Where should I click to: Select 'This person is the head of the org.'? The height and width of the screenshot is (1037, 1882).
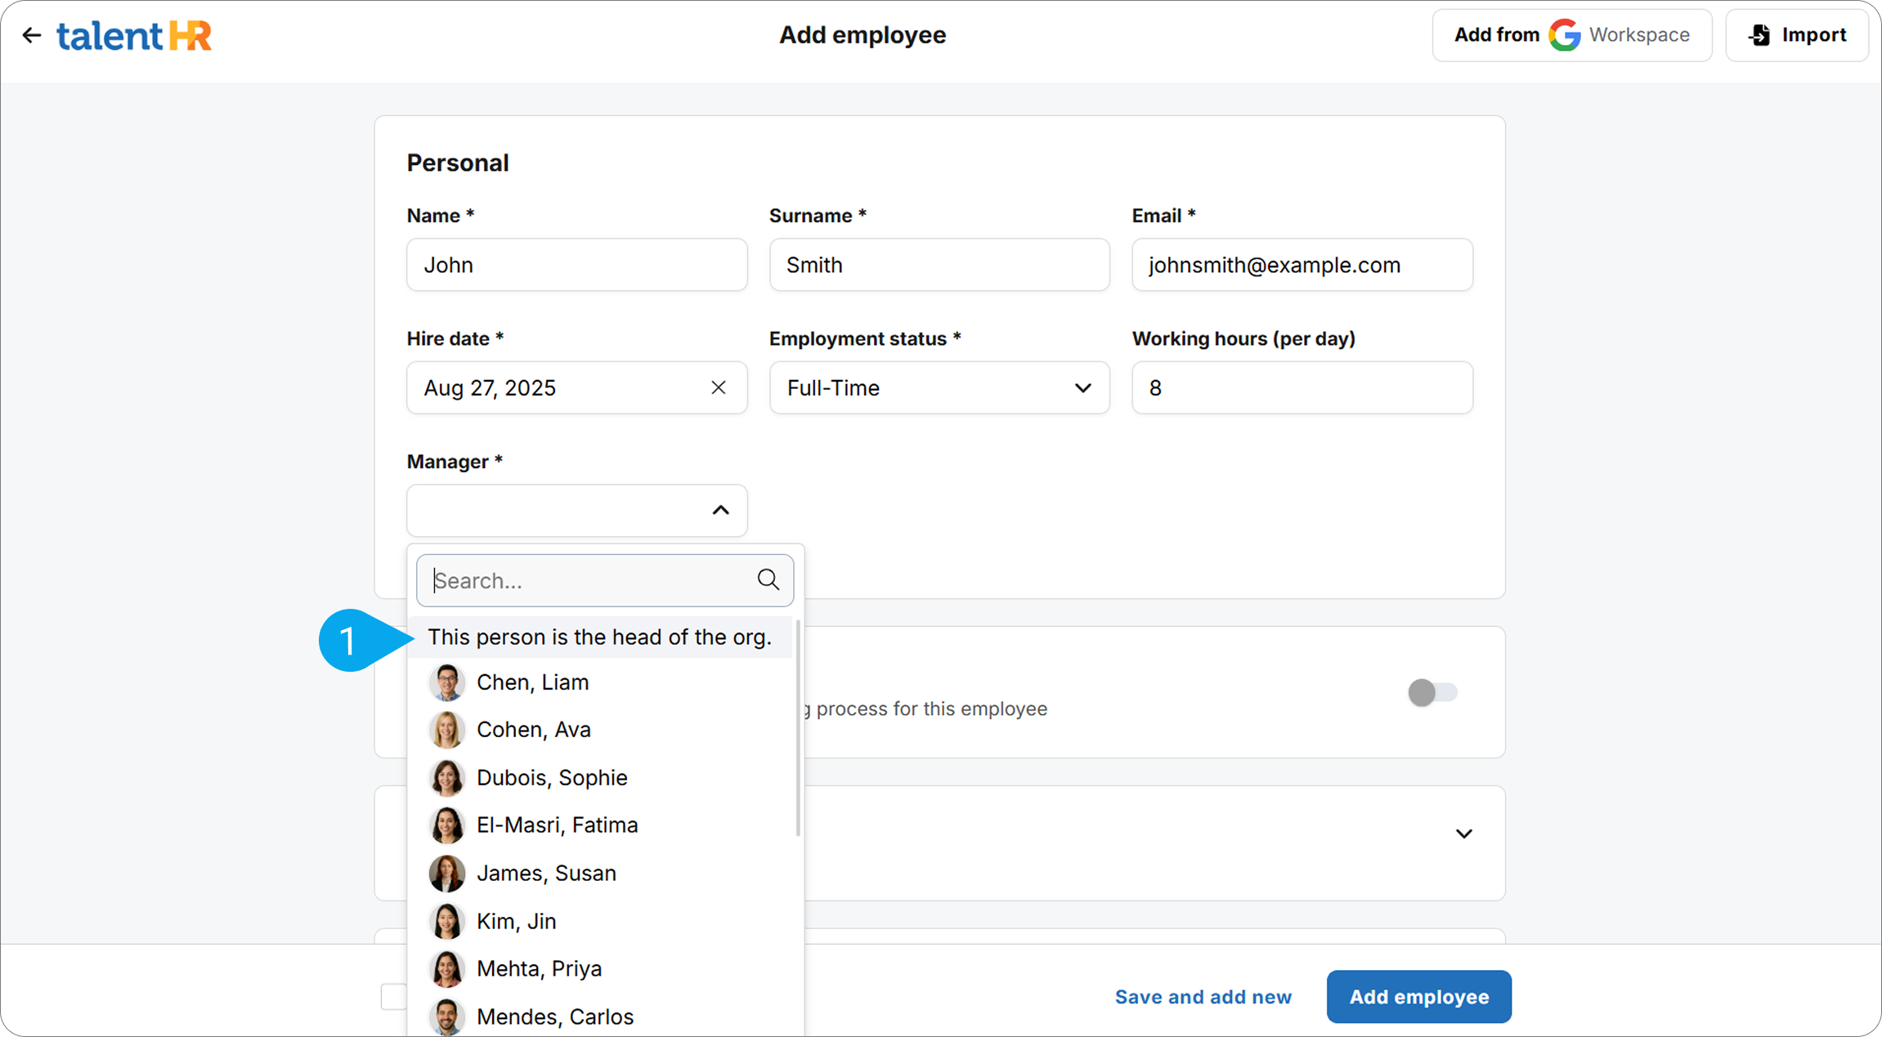599,637
